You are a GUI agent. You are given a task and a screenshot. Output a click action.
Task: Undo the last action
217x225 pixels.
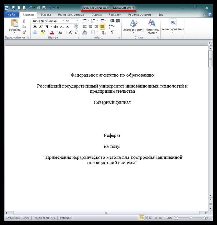[30, 8]
